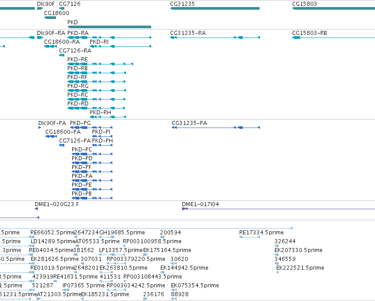Select the CG18600-PA protein label
This screenshot has height=301, width=375.
point(63,132)
